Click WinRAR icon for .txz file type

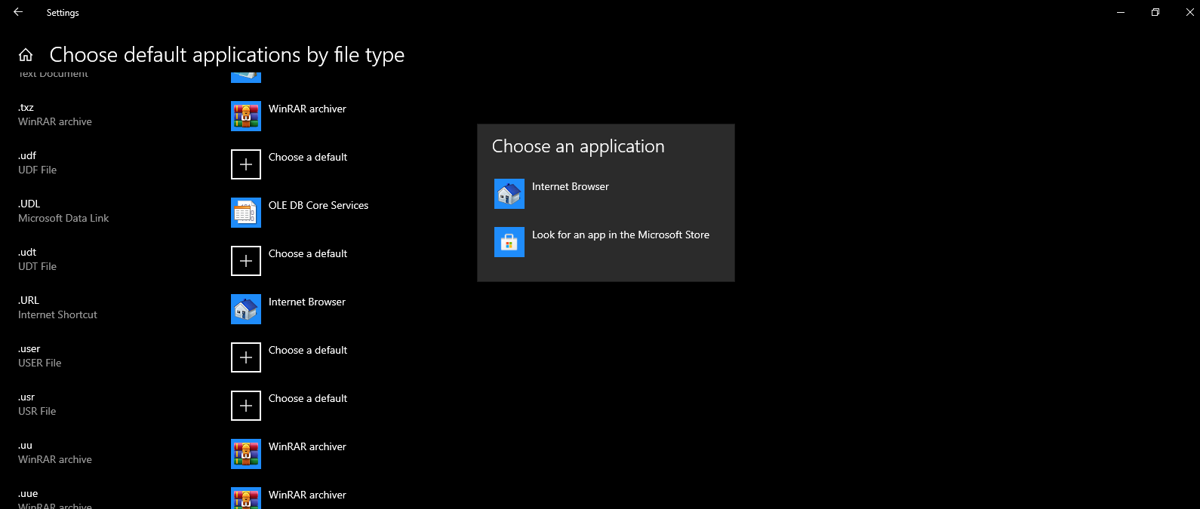click(246, 116)
